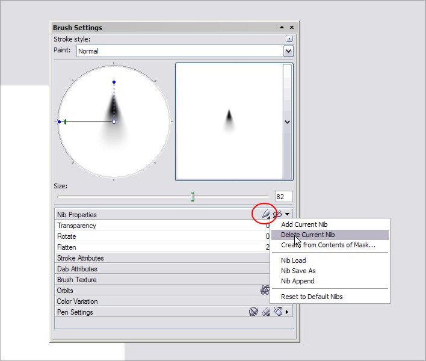Expand the Orbits section

point(158,291)
